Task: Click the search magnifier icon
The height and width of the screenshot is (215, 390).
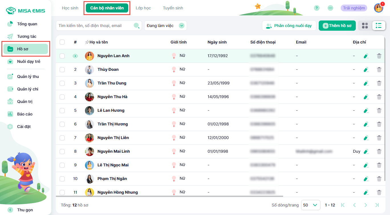Action: (x=137, y=26)
